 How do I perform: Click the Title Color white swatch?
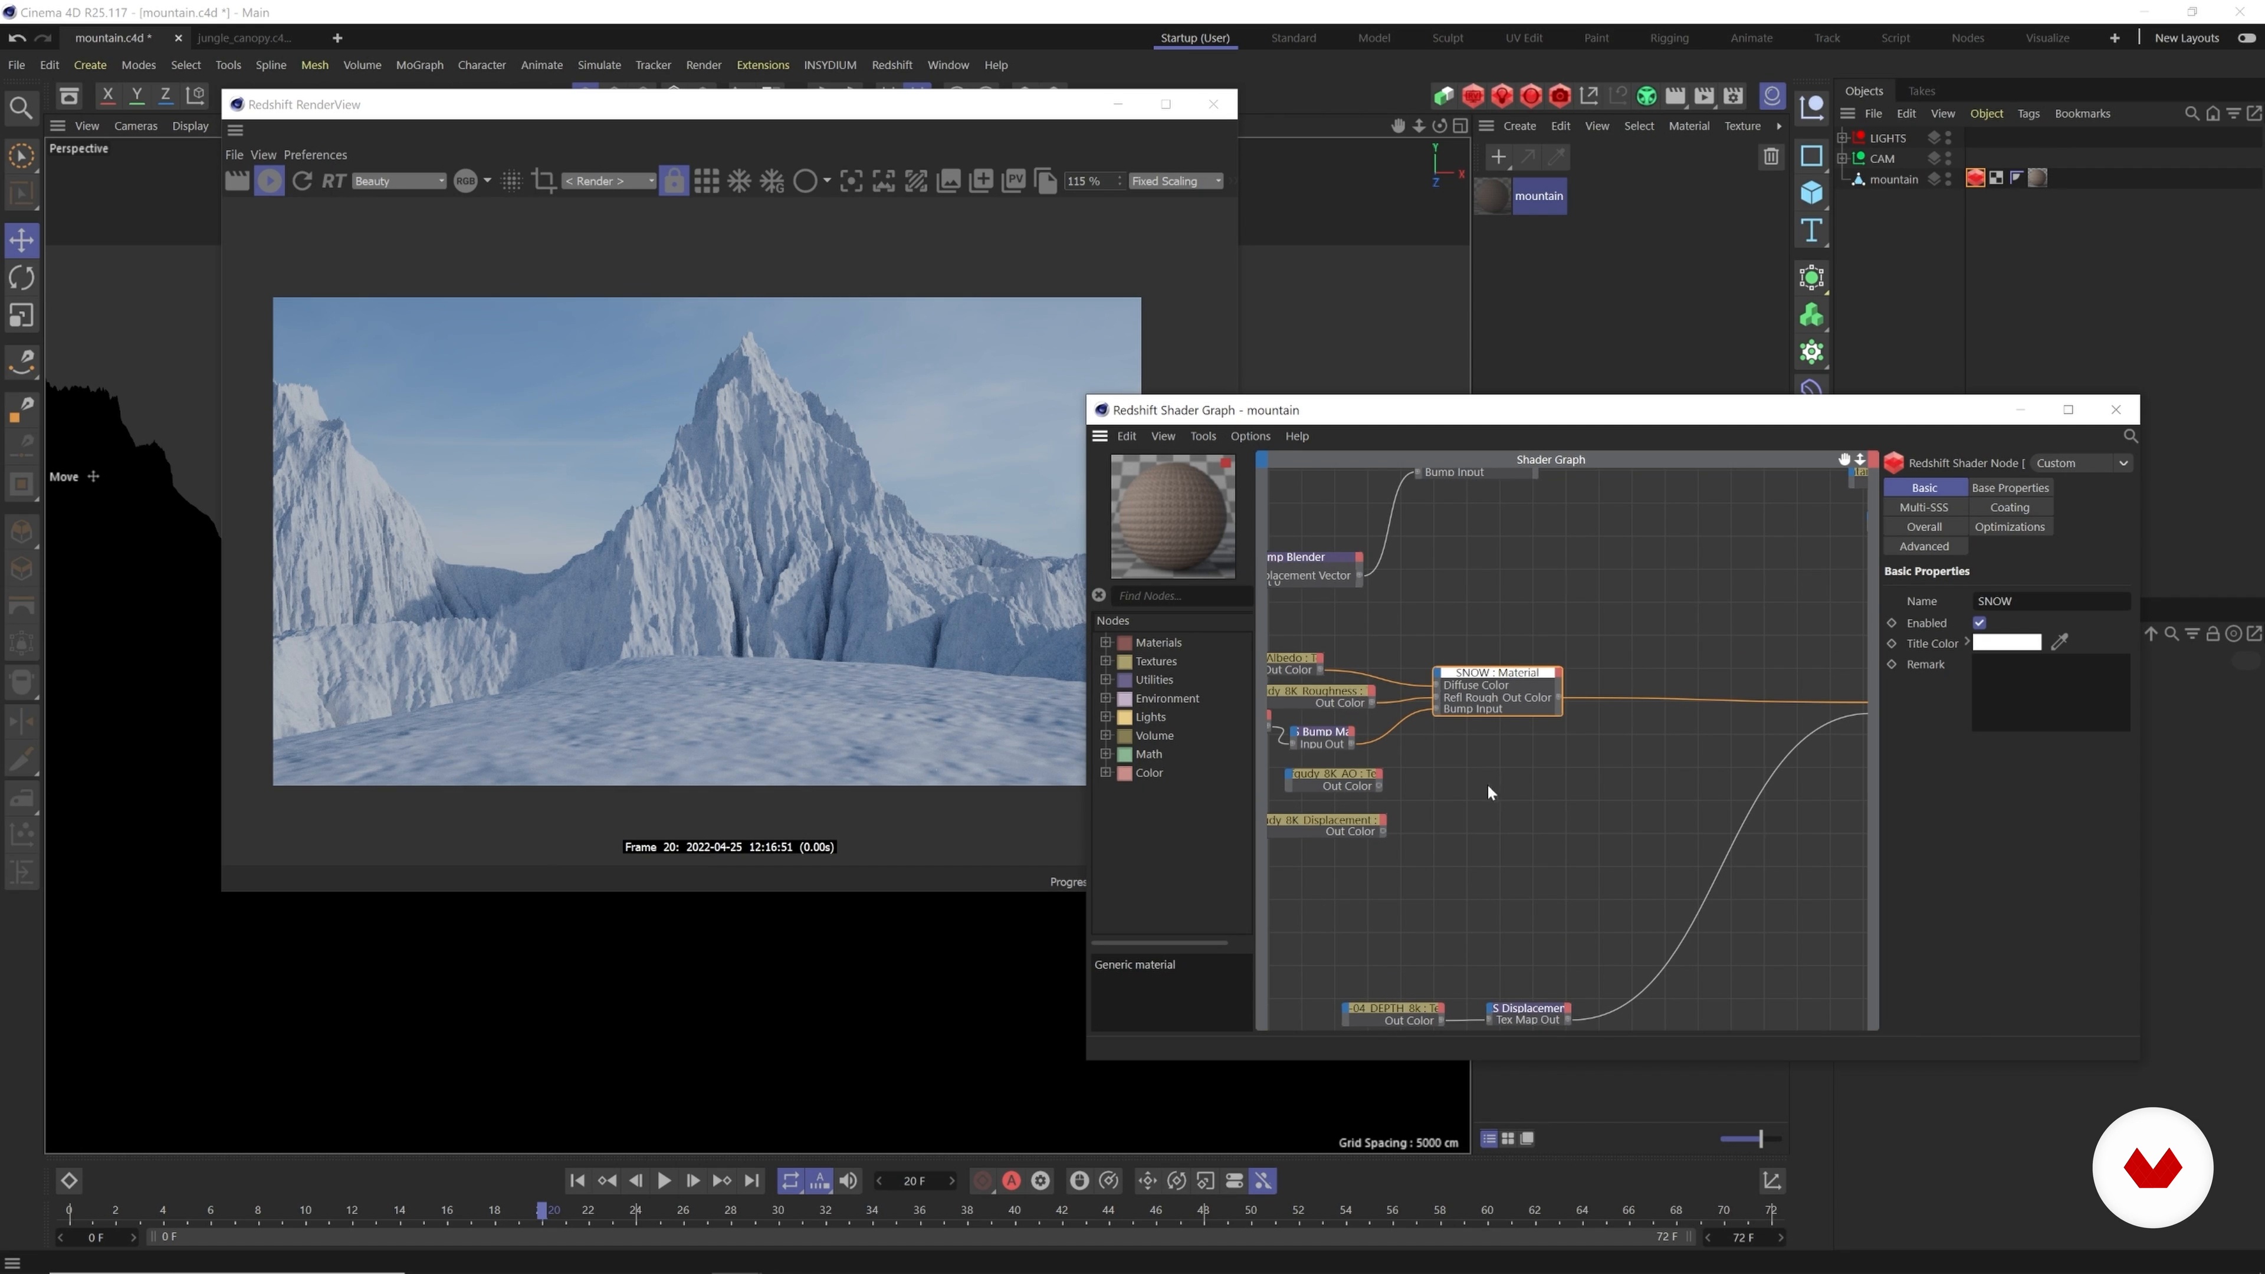click(2007, 643)
